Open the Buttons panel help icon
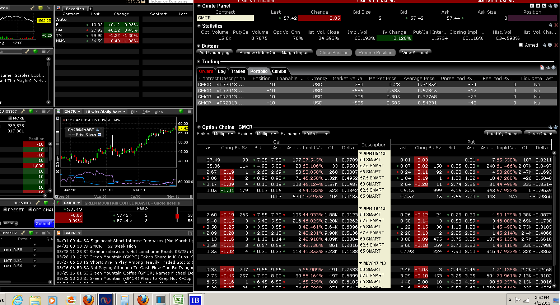This screenshot has height=305, width=560. [550, 45]
